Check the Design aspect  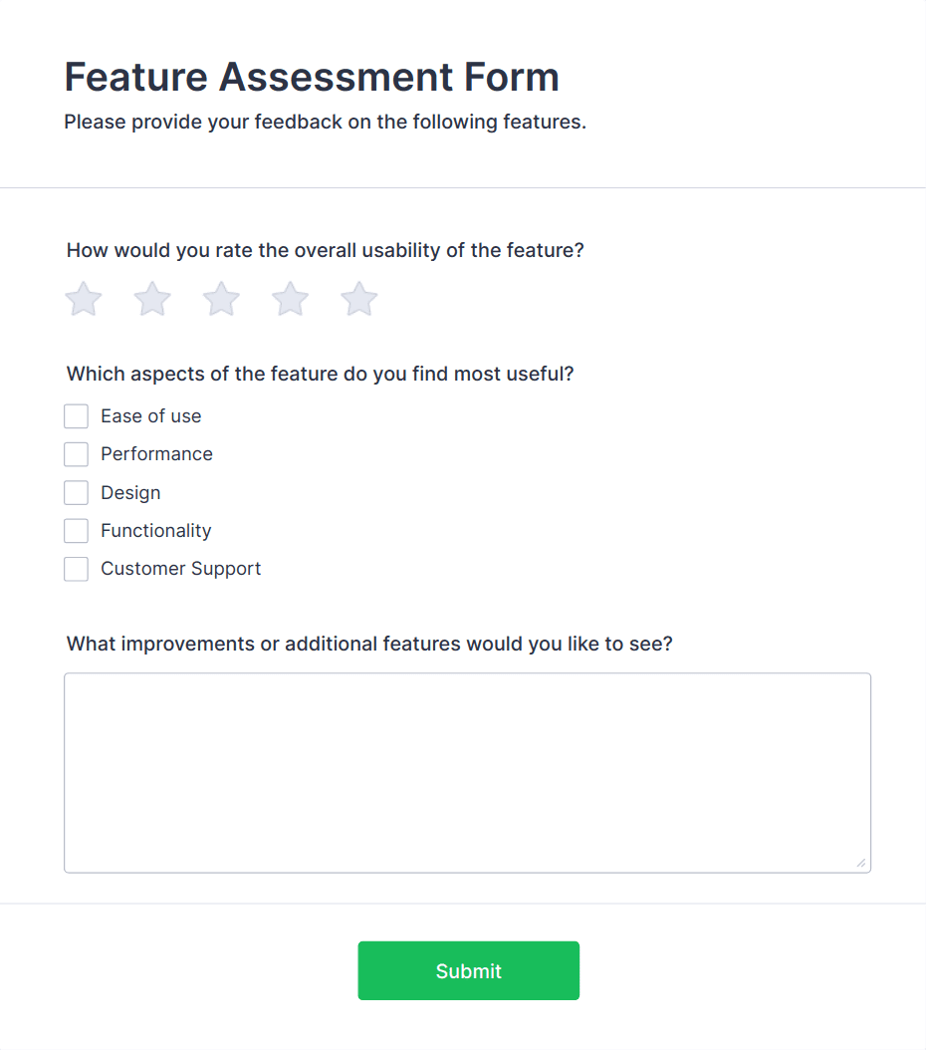76,492
